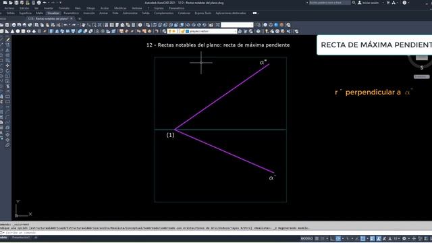Click the Plot printer icon in the title bar

39,3
